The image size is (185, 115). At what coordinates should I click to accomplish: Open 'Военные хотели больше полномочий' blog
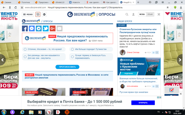[x=138, y=80]
